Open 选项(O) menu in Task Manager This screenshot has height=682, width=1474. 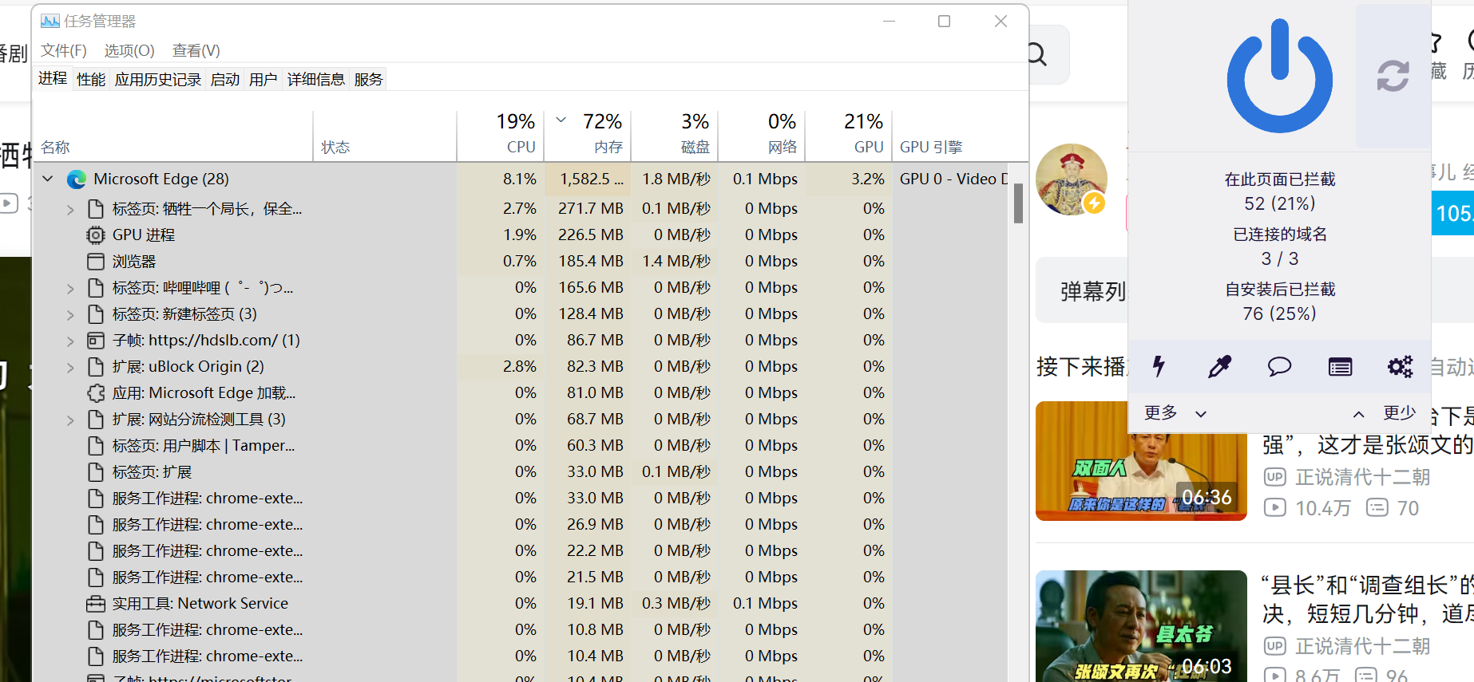129,50
